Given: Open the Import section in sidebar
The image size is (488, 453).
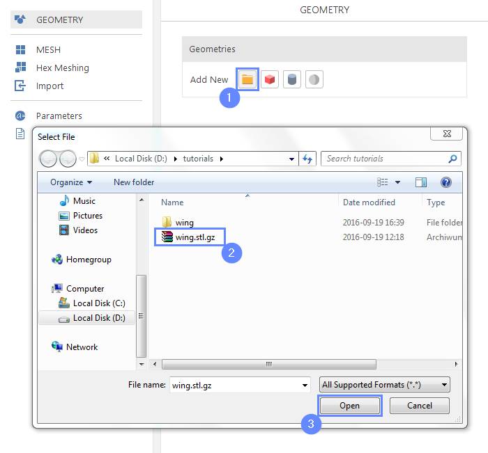Looking at the screenshot, I should [49, 86].
